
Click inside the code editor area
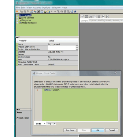click(80, 105)
